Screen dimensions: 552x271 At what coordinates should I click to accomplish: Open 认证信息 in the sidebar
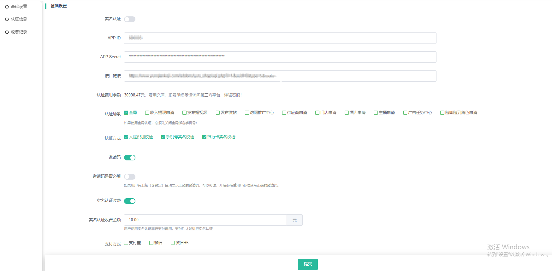click(x=19, y=19)
